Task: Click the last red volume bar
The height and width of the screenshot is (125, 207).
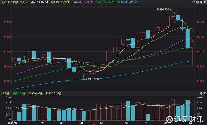Action: pos(192,109)
